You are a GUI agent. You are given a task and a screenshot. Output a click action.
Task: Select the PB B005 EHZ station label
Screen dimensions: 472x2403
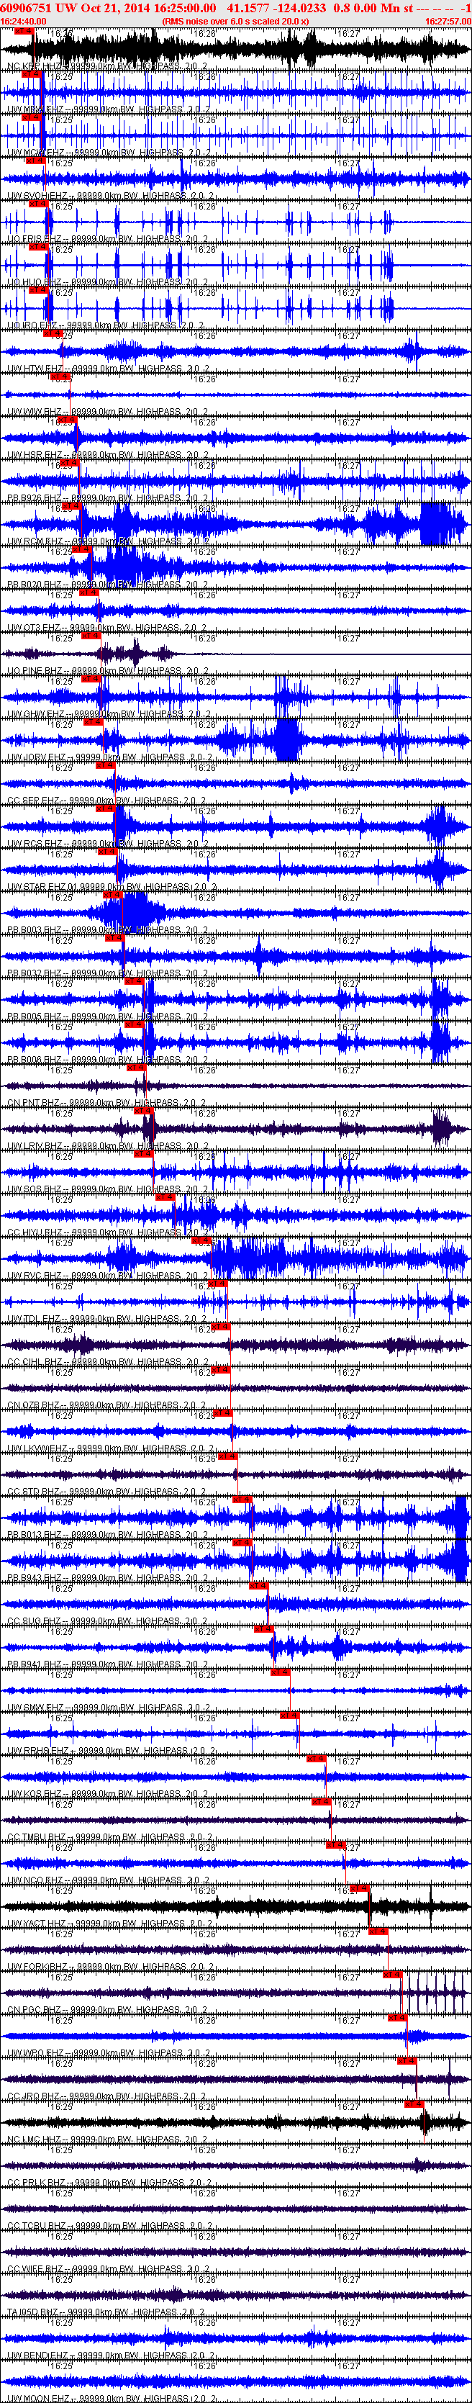tap(108, 1016)
